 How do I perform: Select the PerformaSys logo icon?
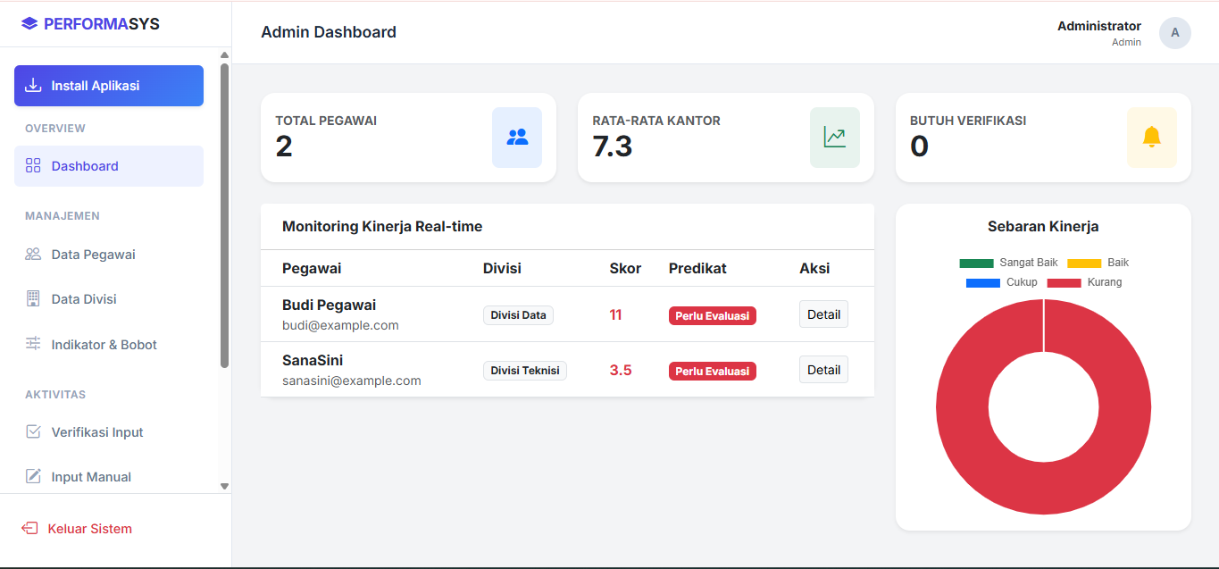[31, 23]
